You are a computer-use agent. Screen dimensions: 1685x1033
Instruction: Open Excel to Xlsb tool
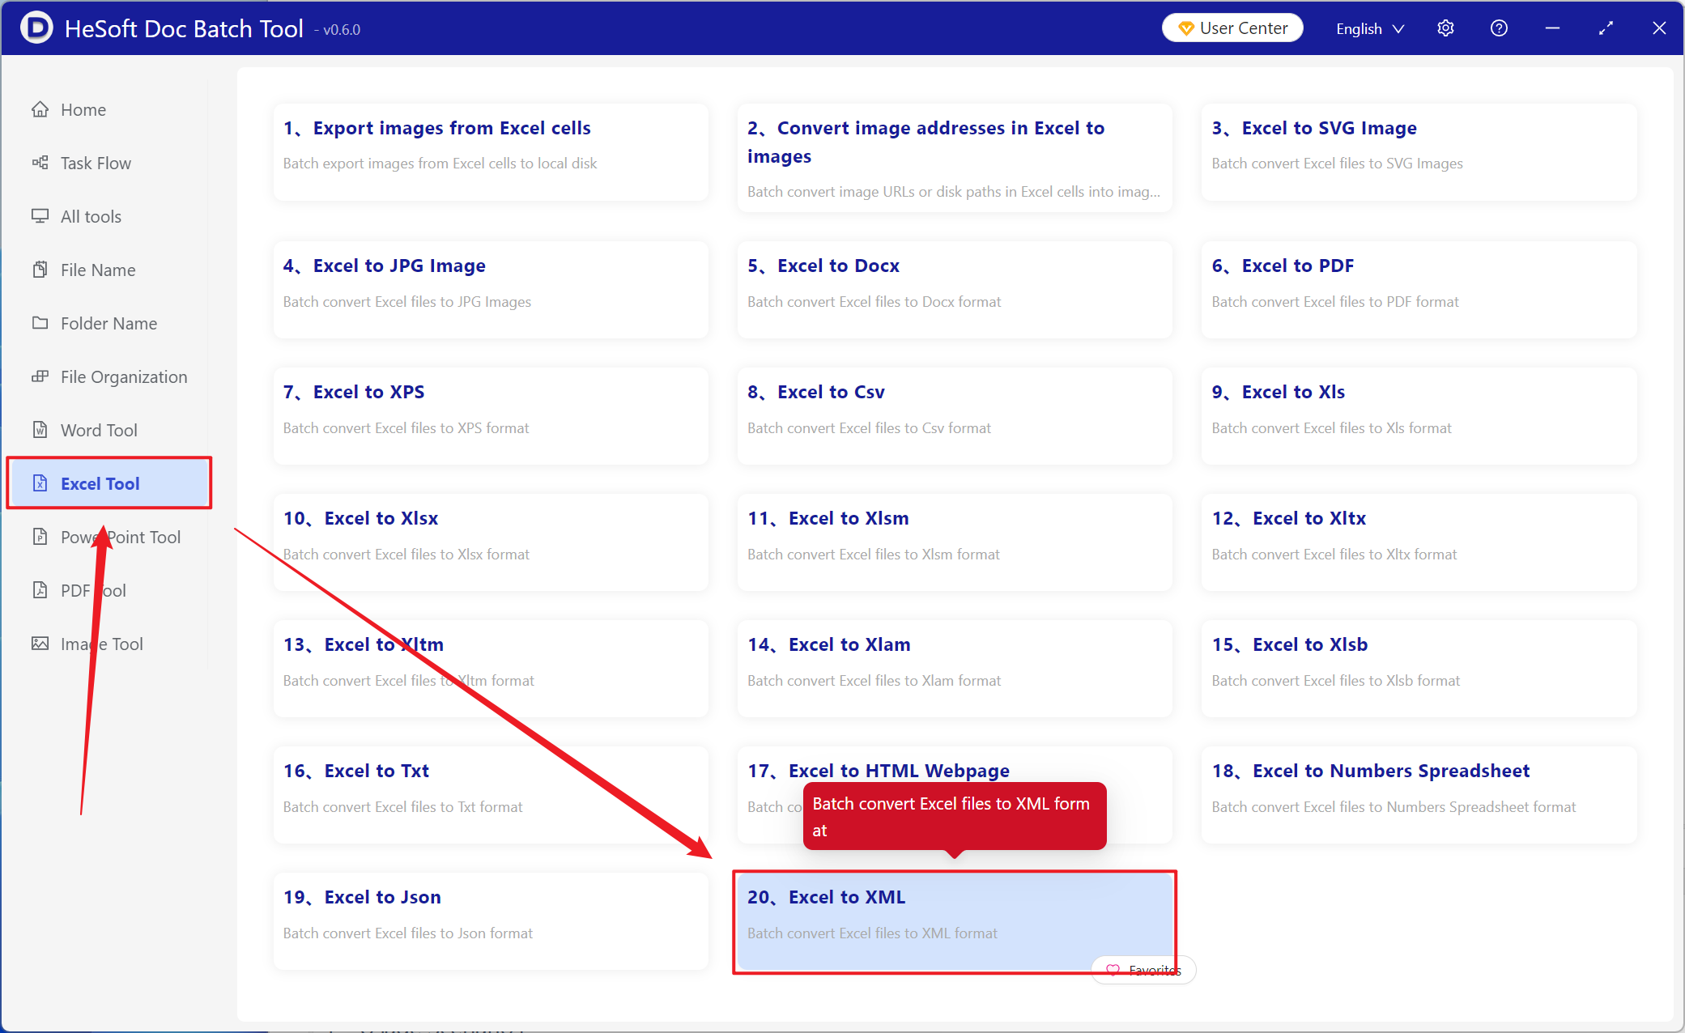pyautogui.click(x=1419, y=668)
